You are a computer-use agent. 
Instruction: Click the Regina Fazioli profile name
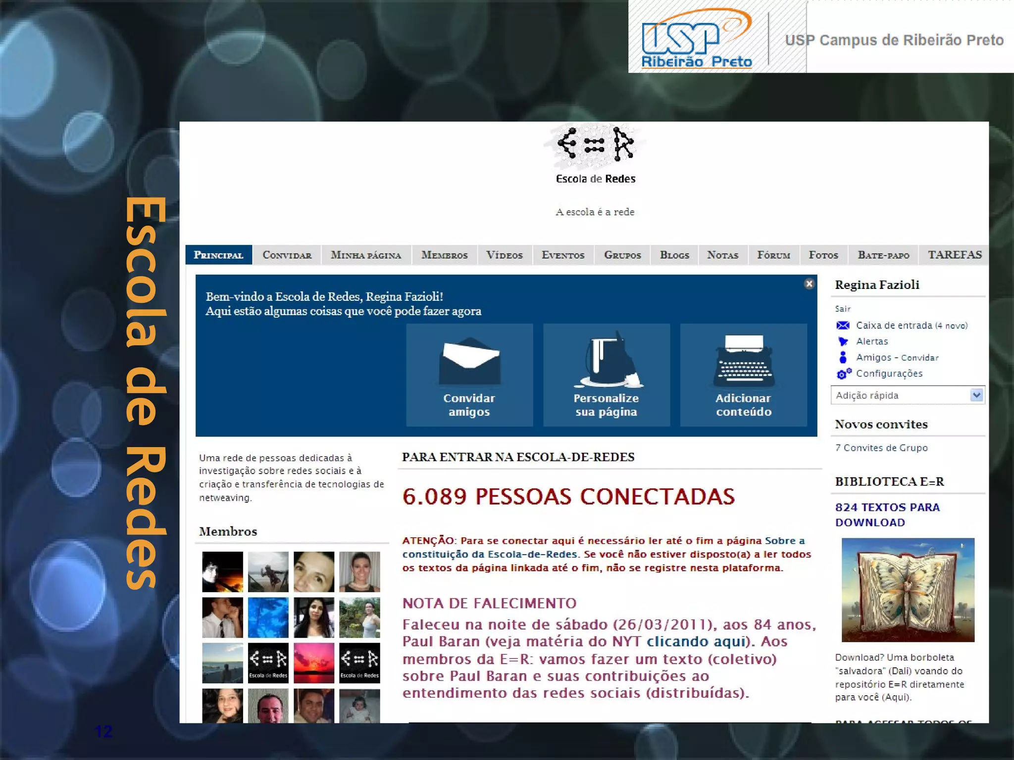(877, 285)
